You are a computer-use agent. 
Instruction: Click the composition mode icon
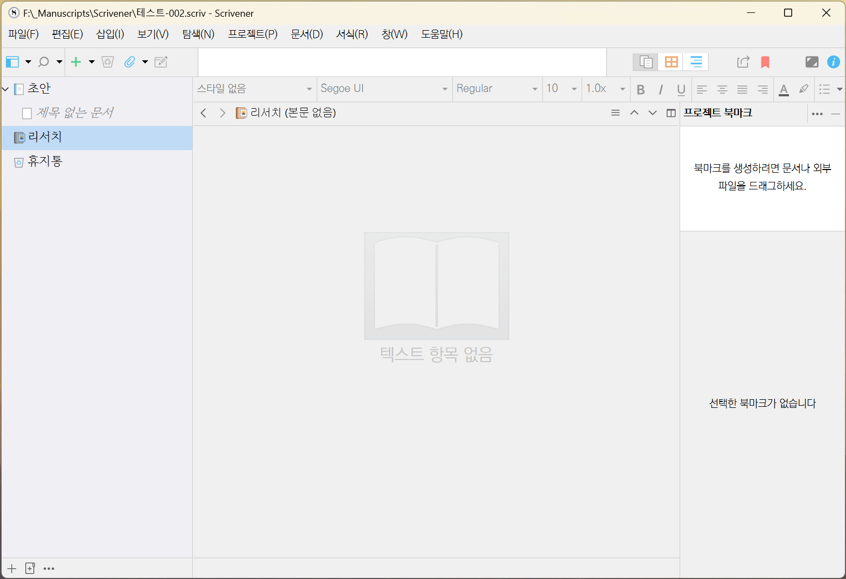[x=812, y=62]
